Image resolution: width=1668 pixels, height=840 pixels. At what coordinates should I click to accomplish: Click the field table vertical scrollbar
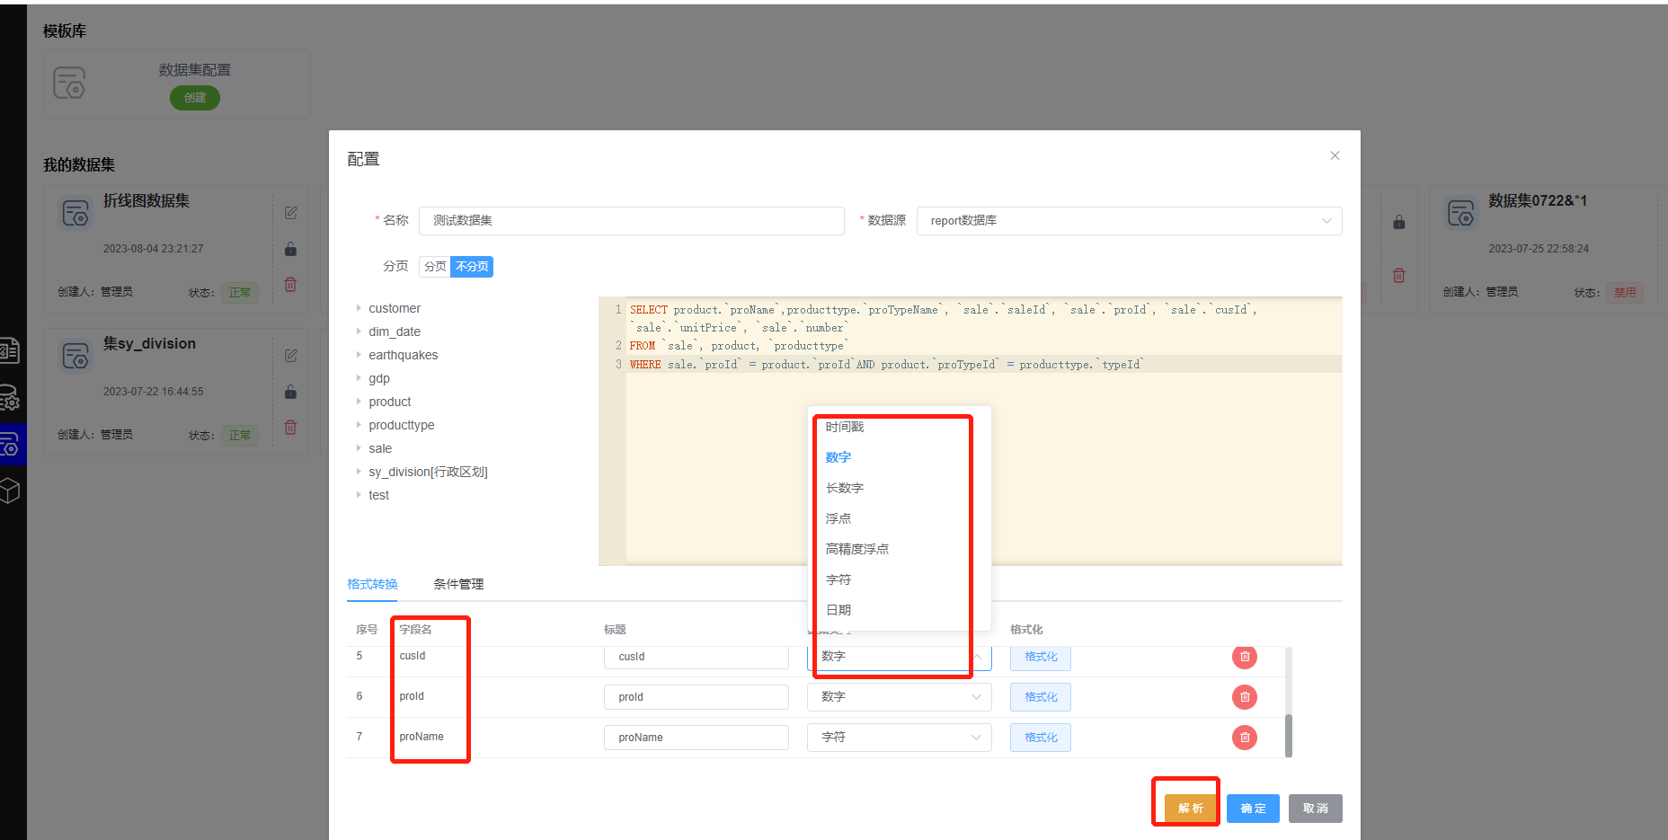click(x=1289, y=736)
